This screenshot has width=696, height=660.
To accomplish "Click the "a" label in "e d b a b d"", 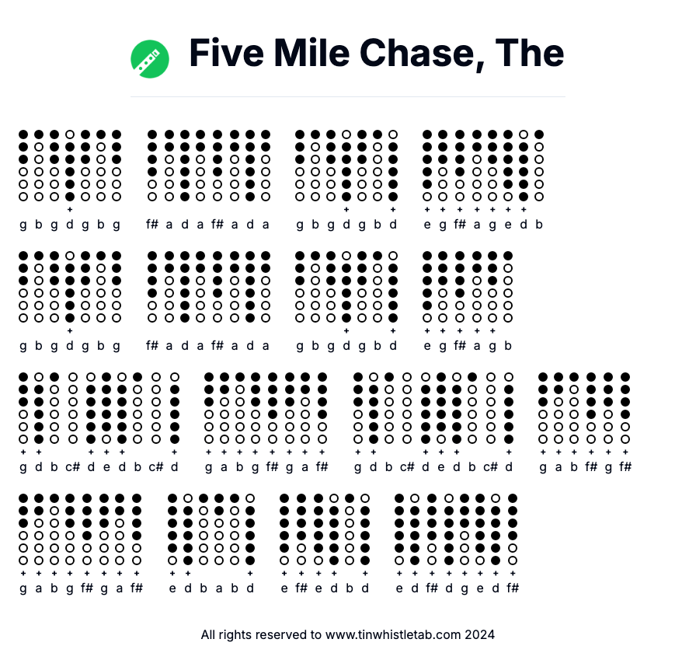I will click(219, 588).
